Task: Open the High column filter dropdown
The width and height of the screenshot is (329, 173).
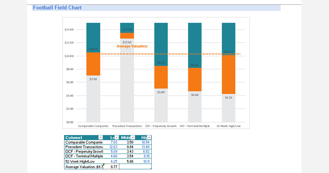Action: click(x=149, y=138)
